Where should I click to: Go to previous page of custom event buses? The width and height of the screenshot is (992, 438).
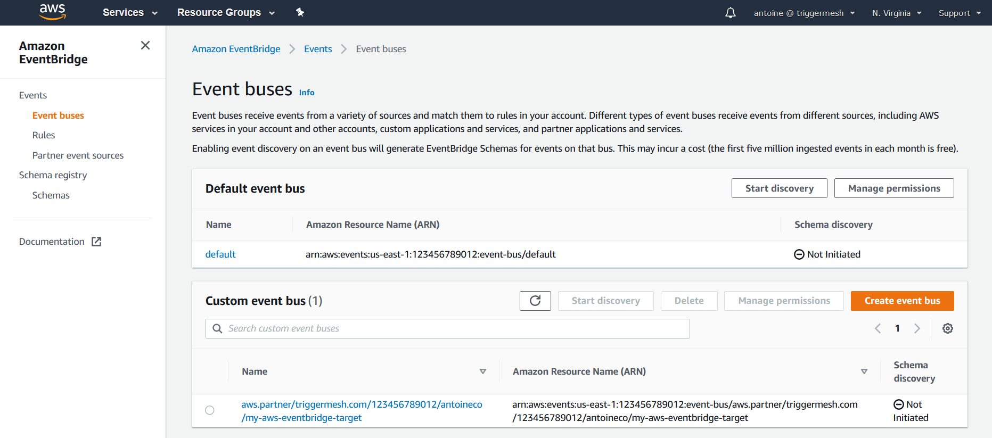(878, 328)
